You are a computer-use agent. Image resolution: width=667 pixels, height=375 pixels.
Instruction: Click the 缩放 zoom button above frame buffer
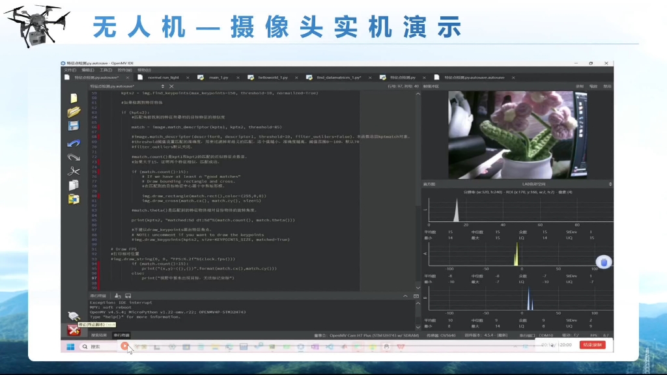tap(593, 87)
